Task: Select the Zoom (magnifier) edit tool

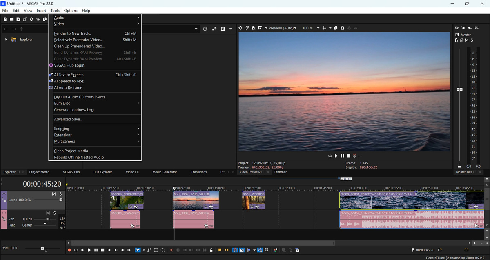Action: 163,250
